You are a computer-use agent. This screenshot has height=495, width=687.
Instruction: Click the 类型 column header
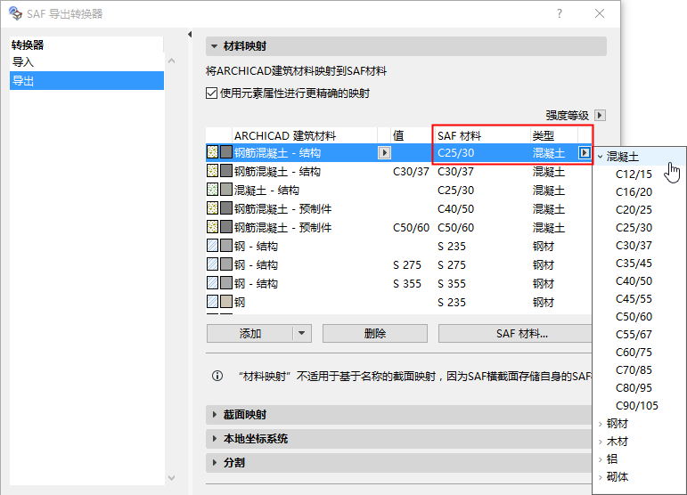(x=554, y=135)
